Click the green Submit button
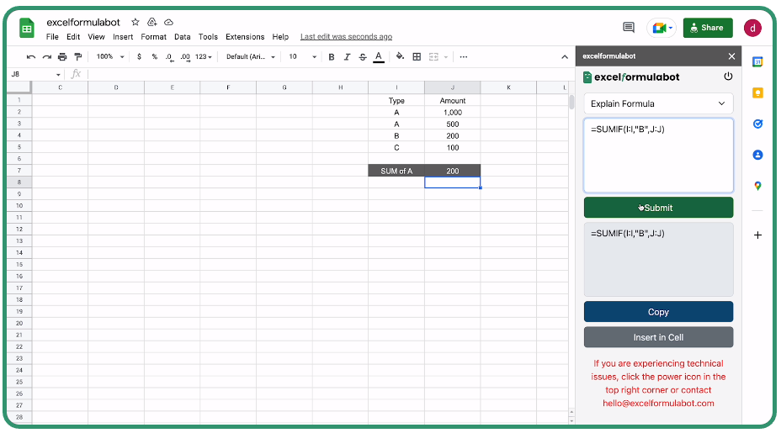This screenshot has width=781, height=433. [x=658, y=208]
